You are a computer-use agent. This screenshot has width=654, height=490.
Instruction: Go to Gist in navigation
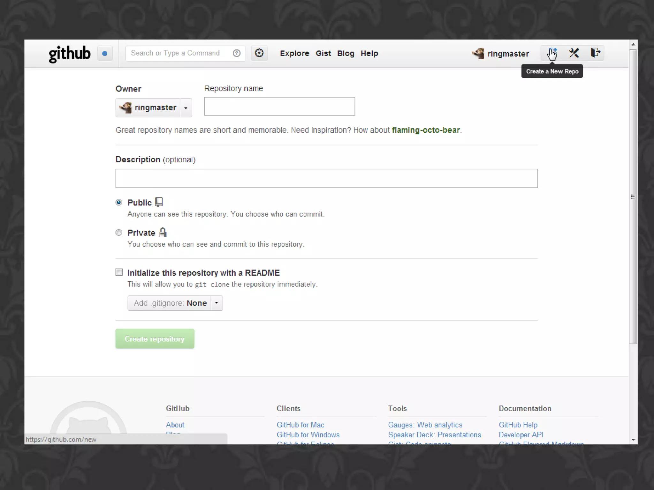coord(323,53)
